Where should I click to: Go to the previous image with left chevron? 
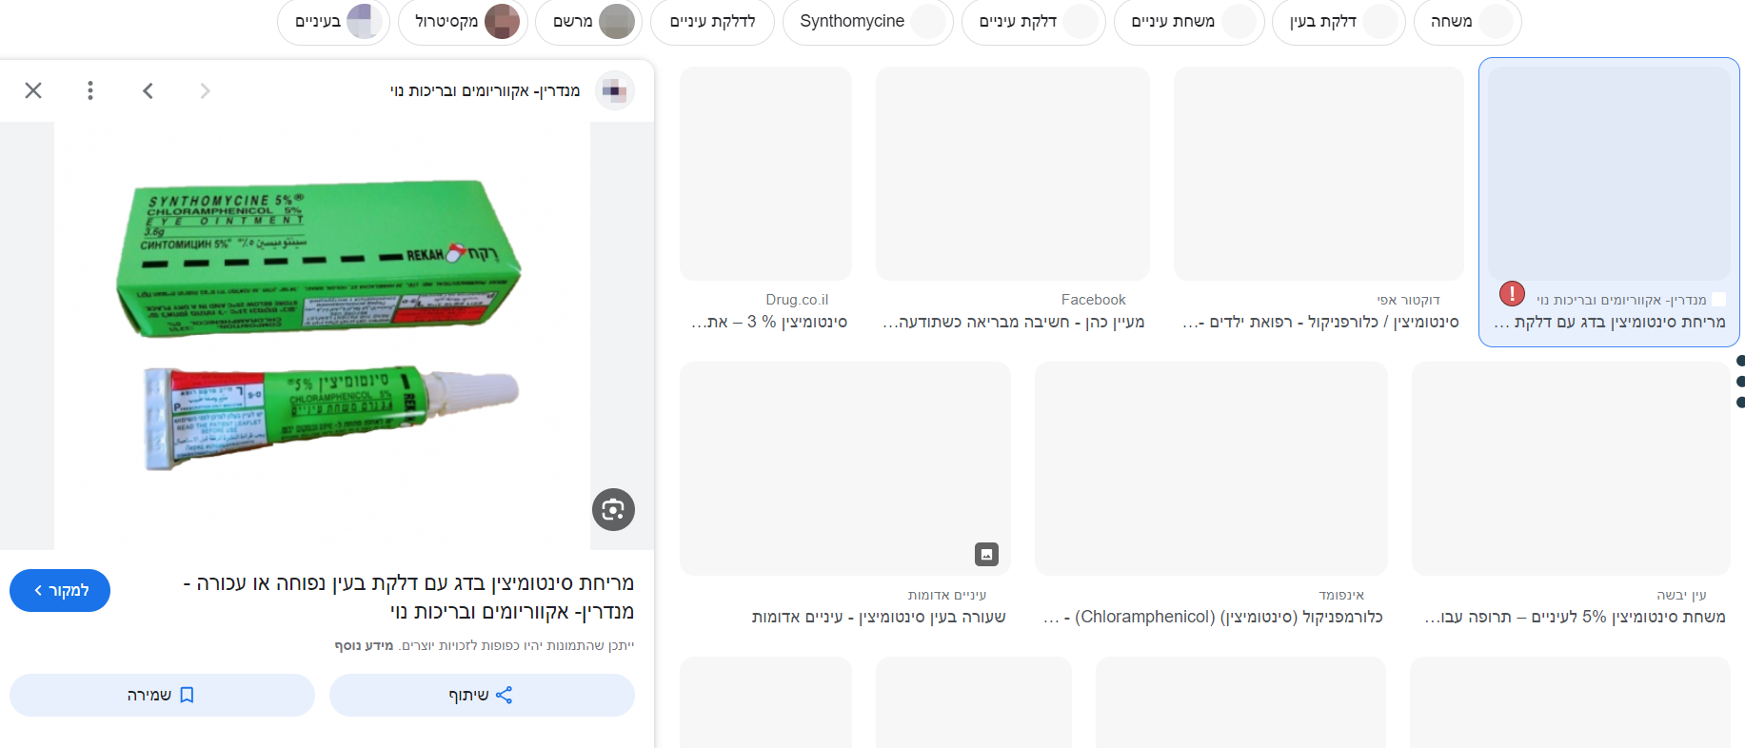click(x=148, y=90)
